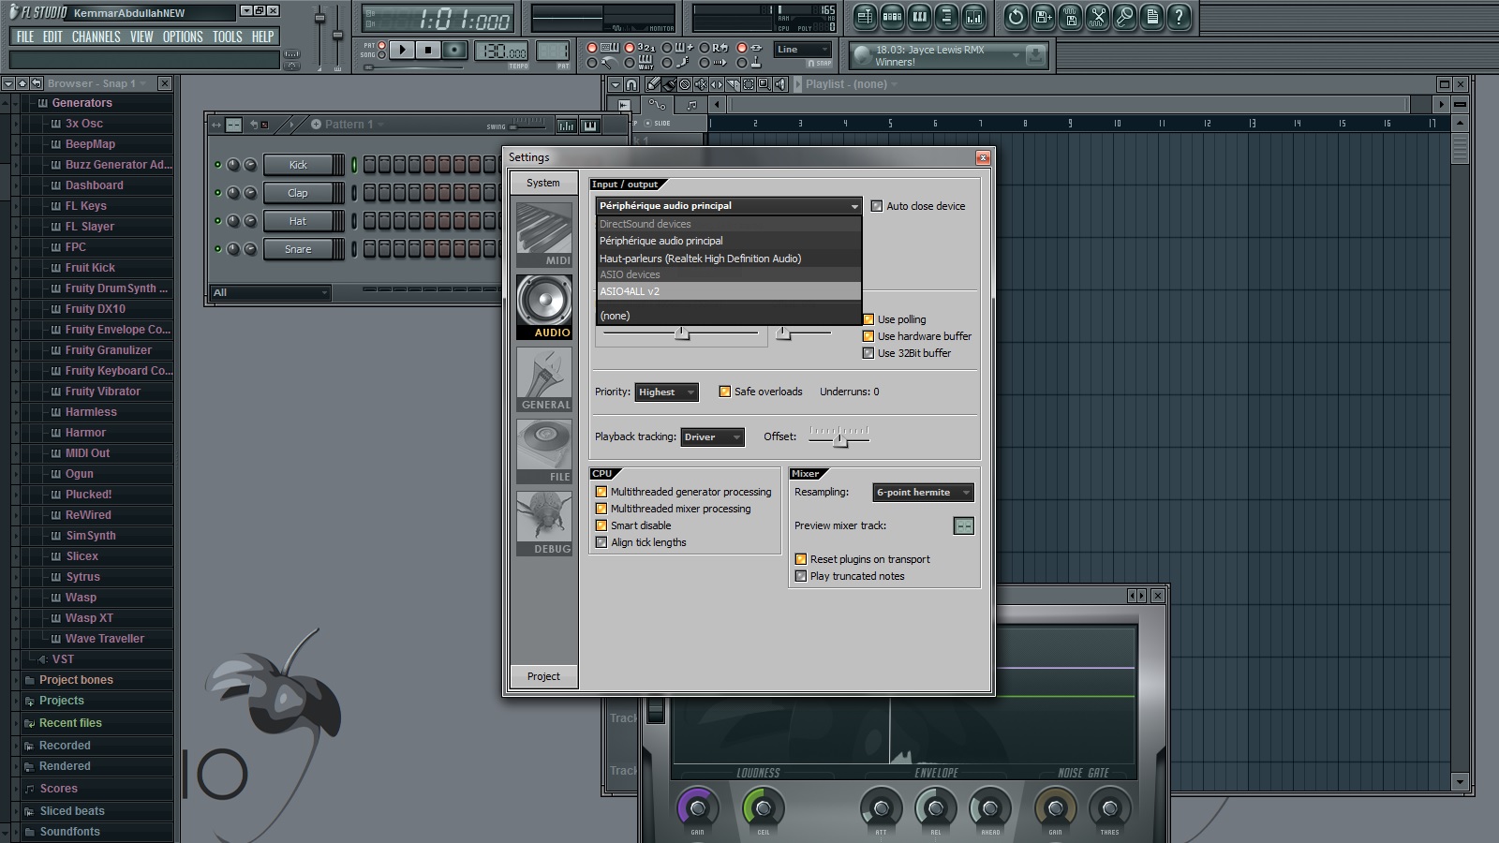Toggle the Playlist snap magnet icon
Image resolution: width=1499 pixels, height=843 pixels.
pyautogui.click(x=631, y=84)
